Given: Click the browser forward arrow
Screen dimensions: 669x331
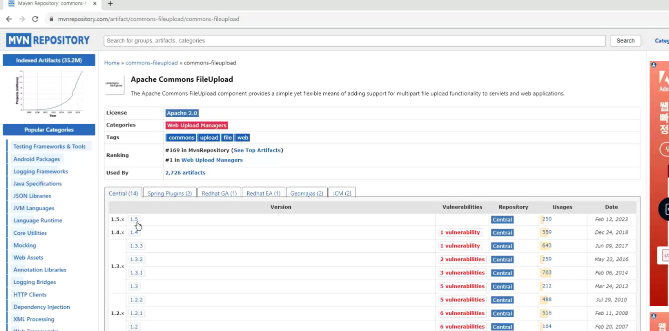Looking at the screenshot, I should click(x=22, y=19).
